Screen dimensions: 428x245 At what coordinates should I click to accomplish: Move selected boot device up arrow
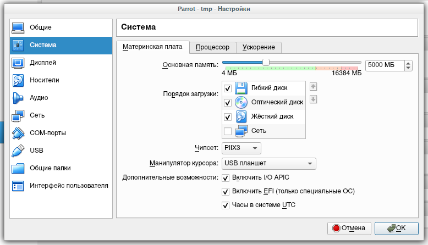pos(313,86)
